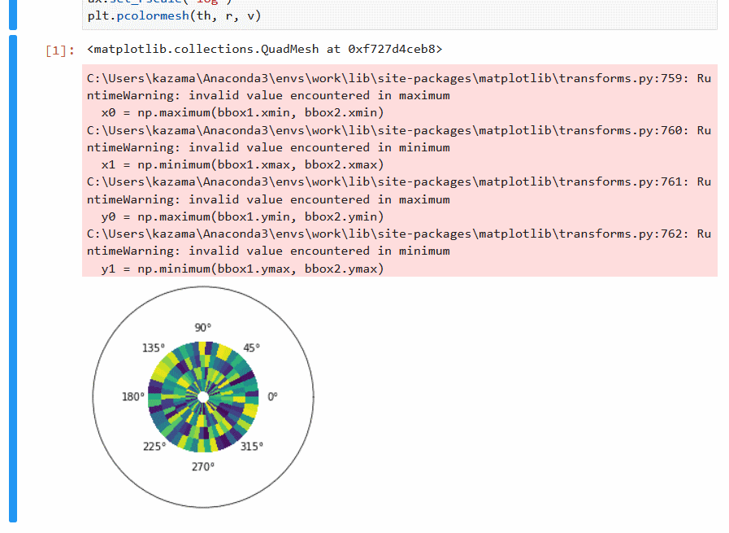Click the transforms.py:761 warning path line
The image size is (729, 533).
point(398,181)
